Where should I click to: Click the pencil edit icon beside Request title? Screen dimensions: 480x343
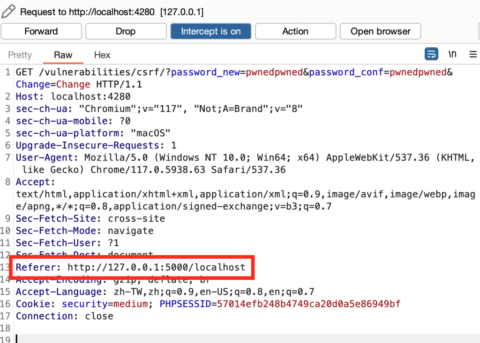tap(8, 11)
